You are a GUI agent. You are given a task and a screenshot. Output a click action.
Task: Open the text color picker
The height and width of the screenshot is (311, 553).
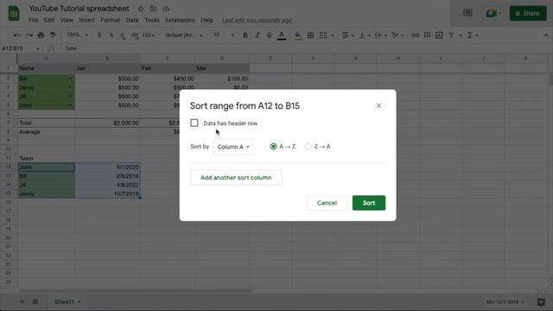tap(282, 35)
